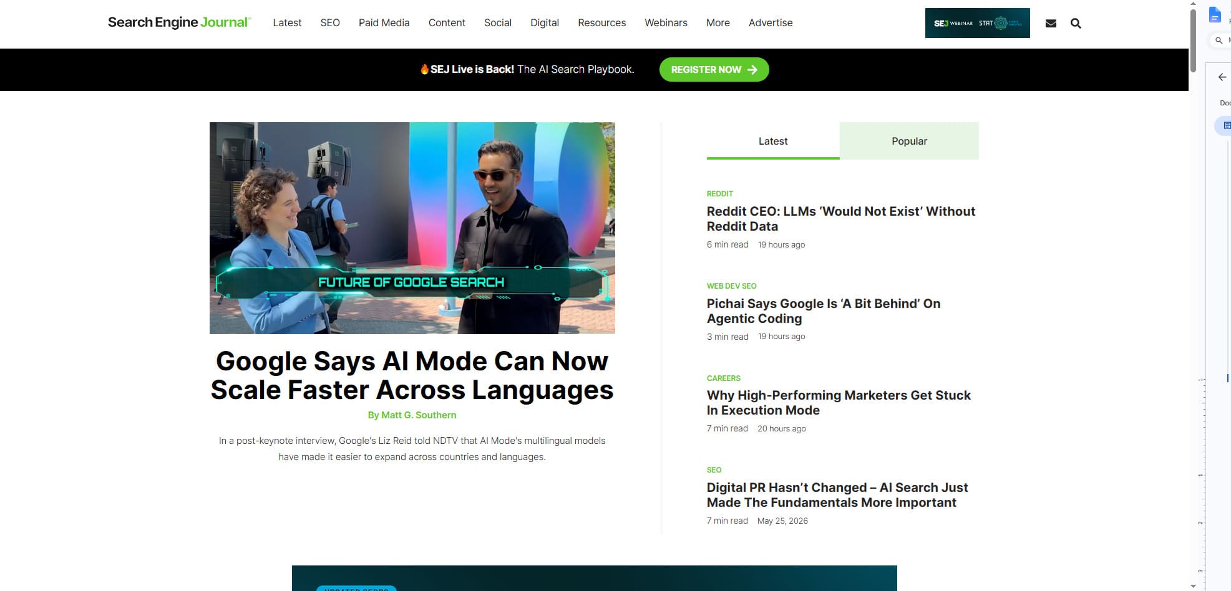The width and height of the screenshot is (1231, 591).
Task: Click the SEJ Live is Back announcement text
Action: pos(527,70)
